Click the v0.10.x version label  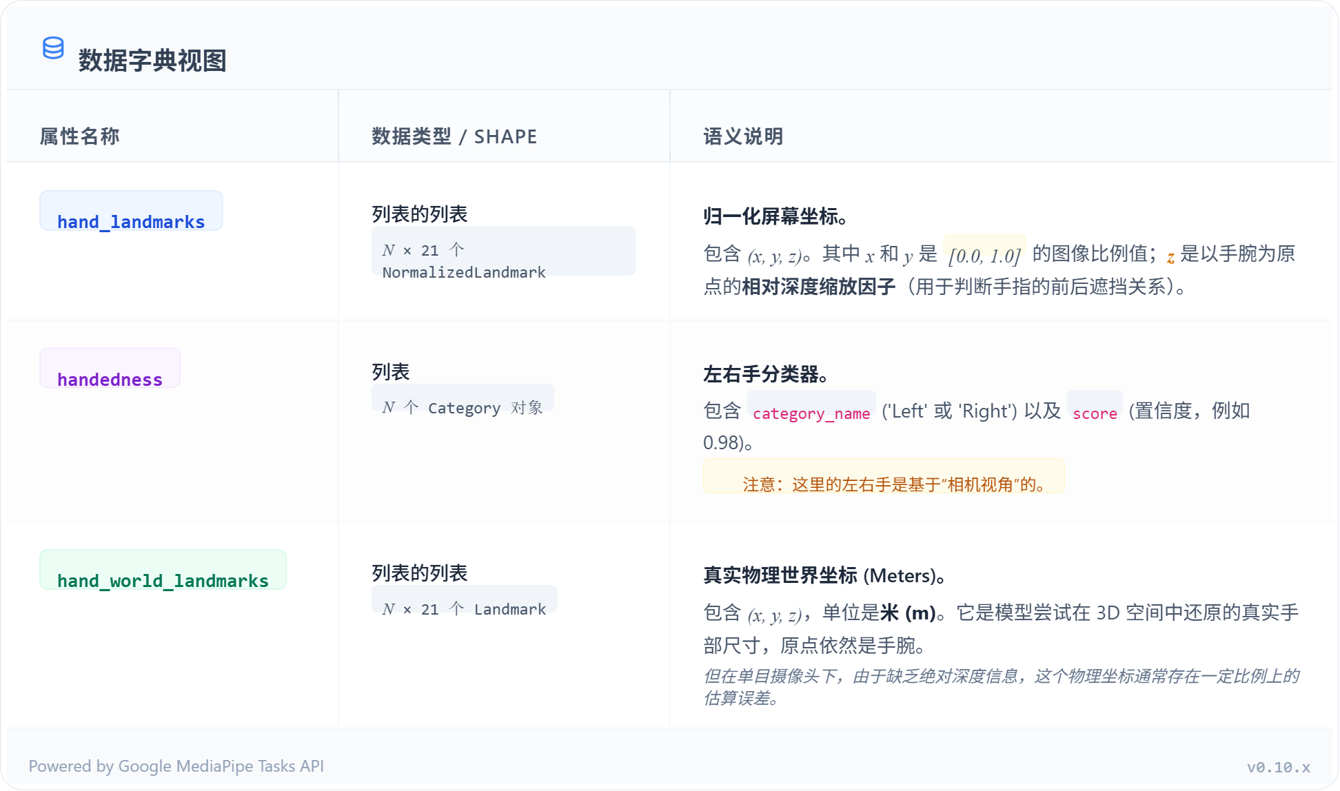point(1278,767)
